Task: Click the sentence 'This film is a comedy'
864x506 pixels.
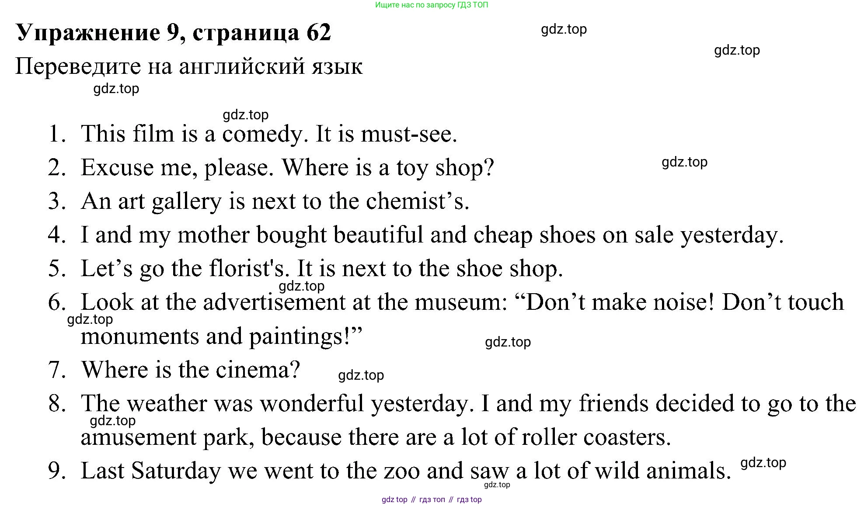Action: tap(192, 134)
